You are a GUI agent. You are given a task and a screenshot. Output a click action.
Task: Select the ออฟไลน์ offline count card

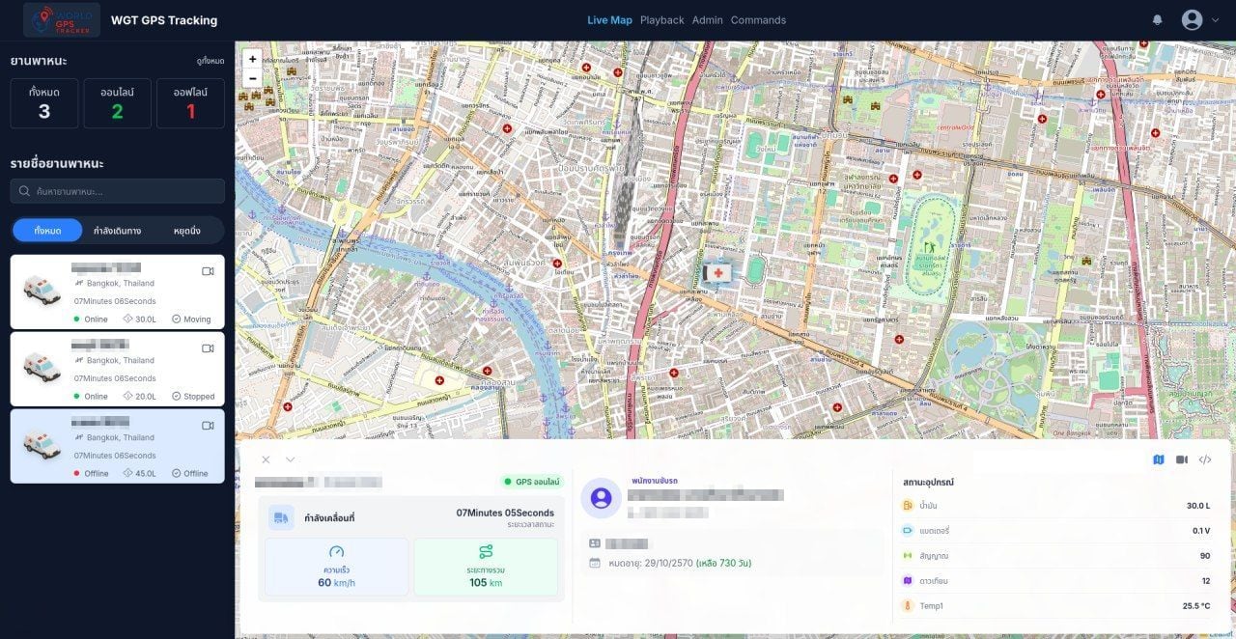tap(190, 103)
